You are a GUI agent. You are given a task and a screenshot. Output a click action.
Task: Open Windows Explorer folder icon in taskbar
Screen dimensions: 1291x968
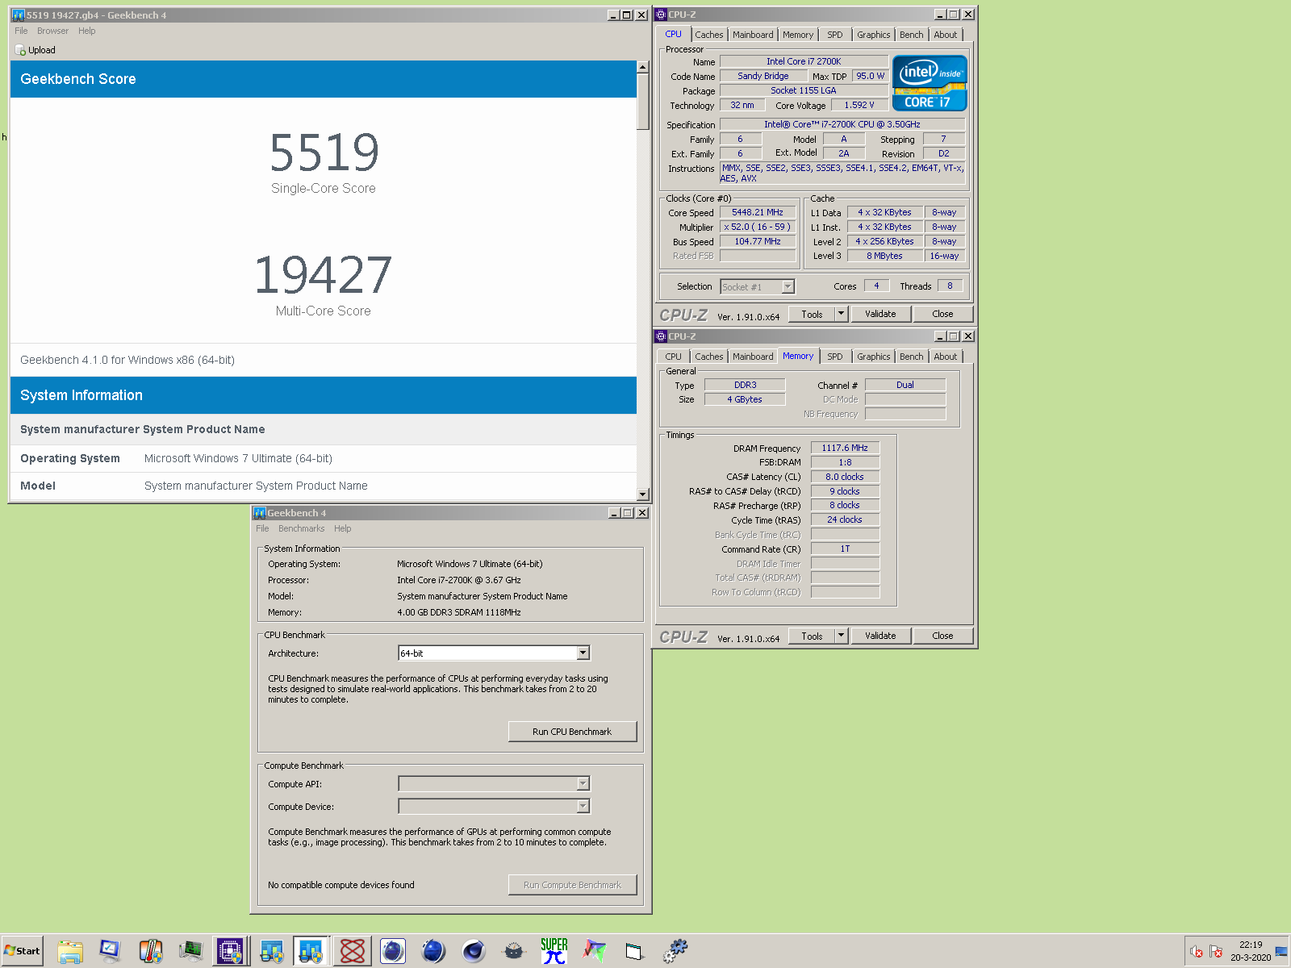(x=70, y=951)
